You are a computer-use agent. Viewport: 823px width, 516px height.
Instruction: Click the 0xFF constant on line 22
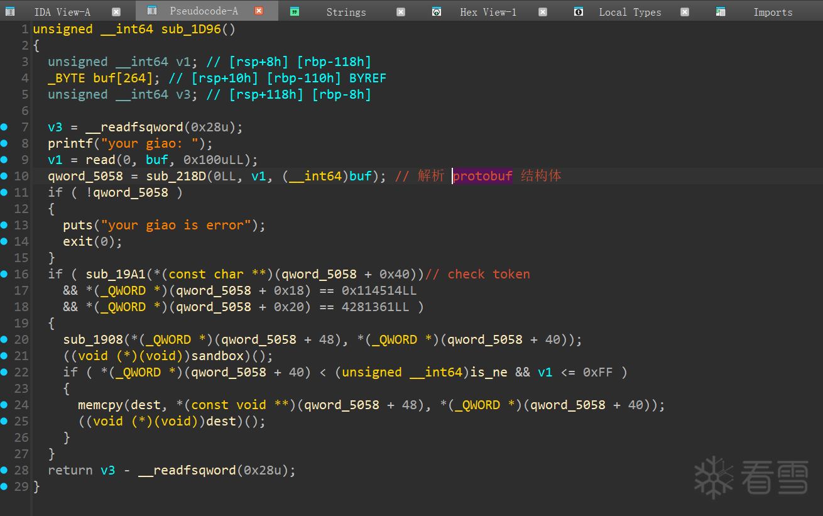(x=598, y=372)
